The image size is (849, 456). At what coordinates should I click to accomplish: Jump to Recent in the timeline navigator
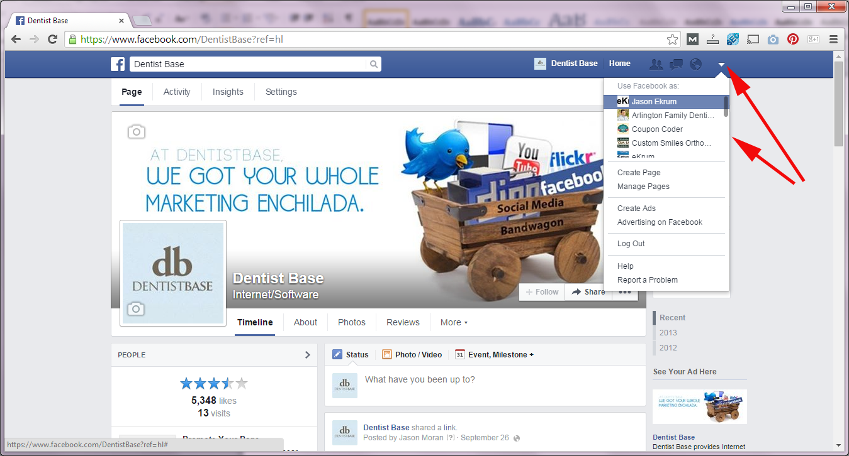click(673, 318)
